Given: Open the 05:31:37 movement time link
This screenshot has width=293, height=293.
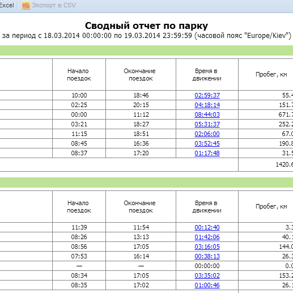Looking at the screenshot, I should click(x=207, y=124).
